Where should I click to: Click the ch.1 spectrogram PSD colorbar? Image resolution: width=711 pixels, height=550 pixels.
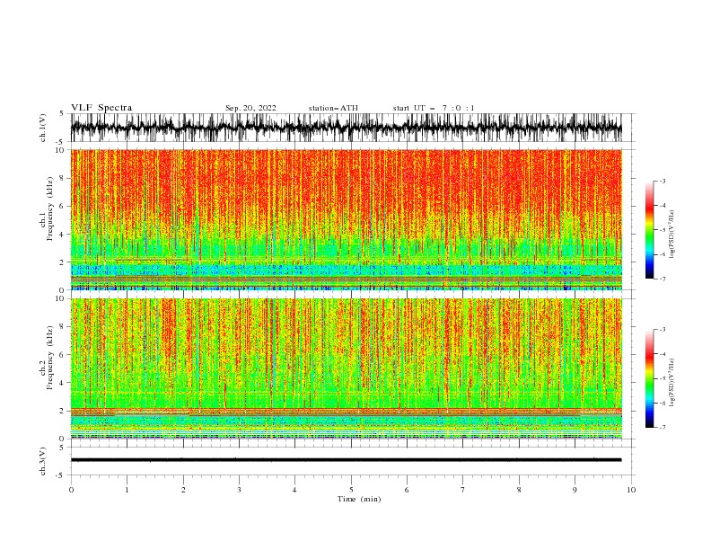[x=649, y=229]
